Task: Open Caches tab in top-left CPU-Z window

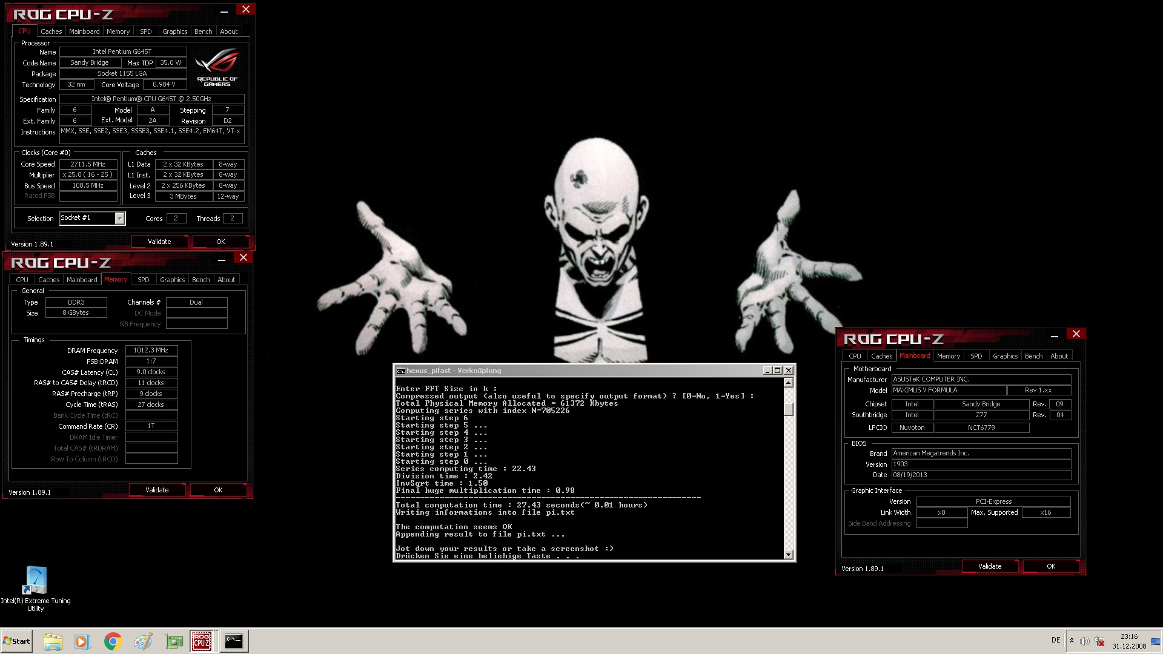Action: click(x=51, y=31)
